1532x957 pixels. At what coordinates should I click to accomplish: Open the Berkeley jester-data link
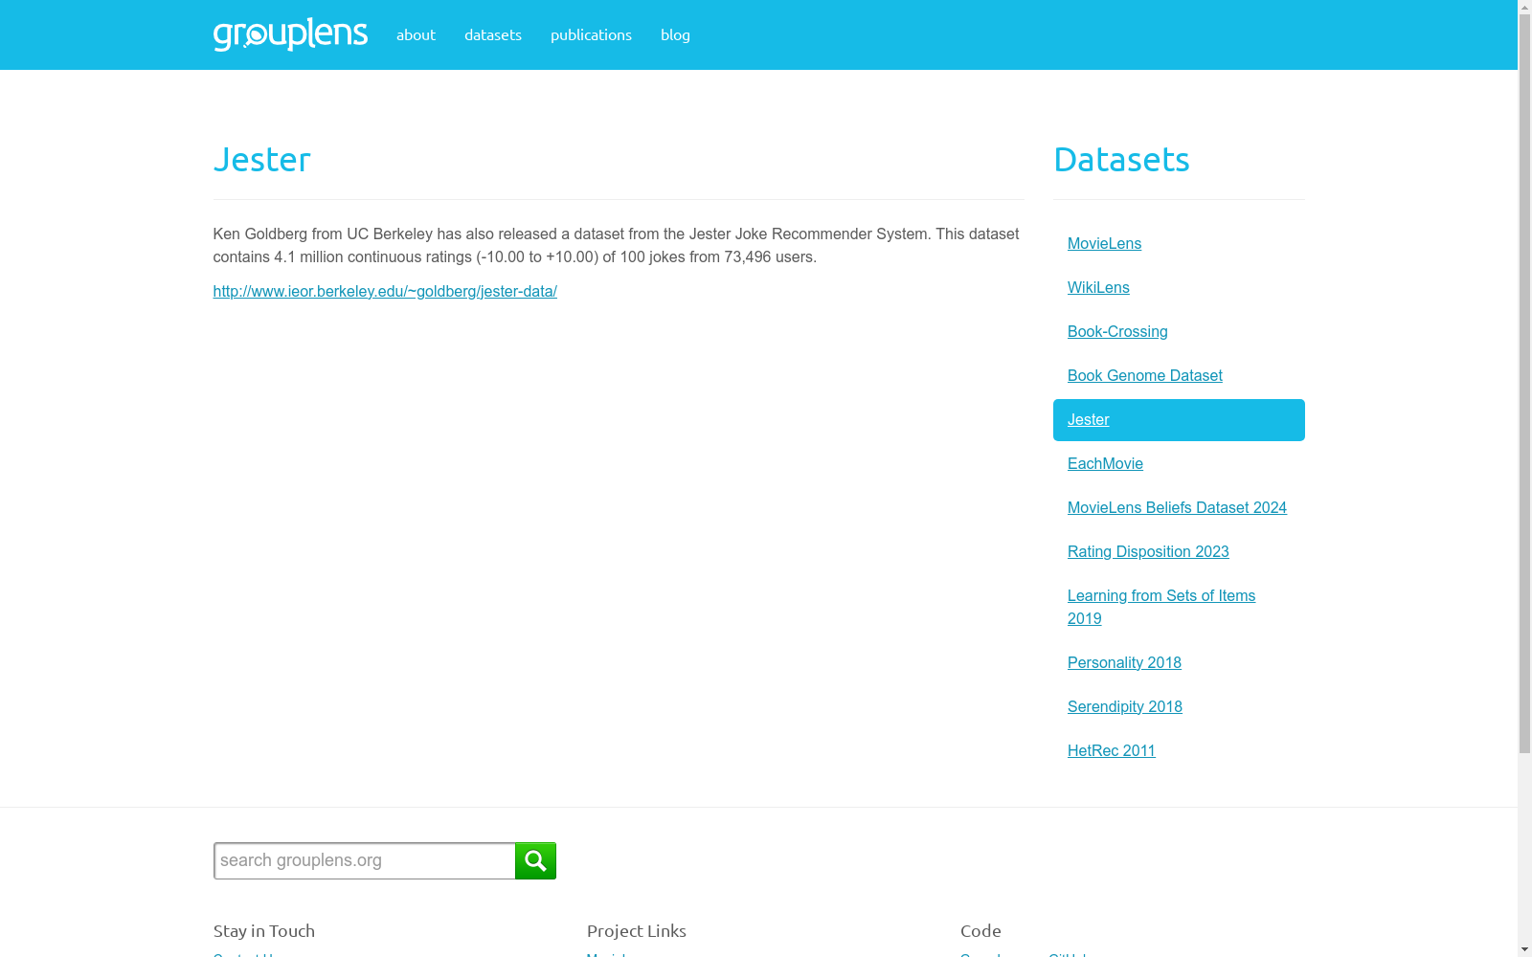pos(385,291)
